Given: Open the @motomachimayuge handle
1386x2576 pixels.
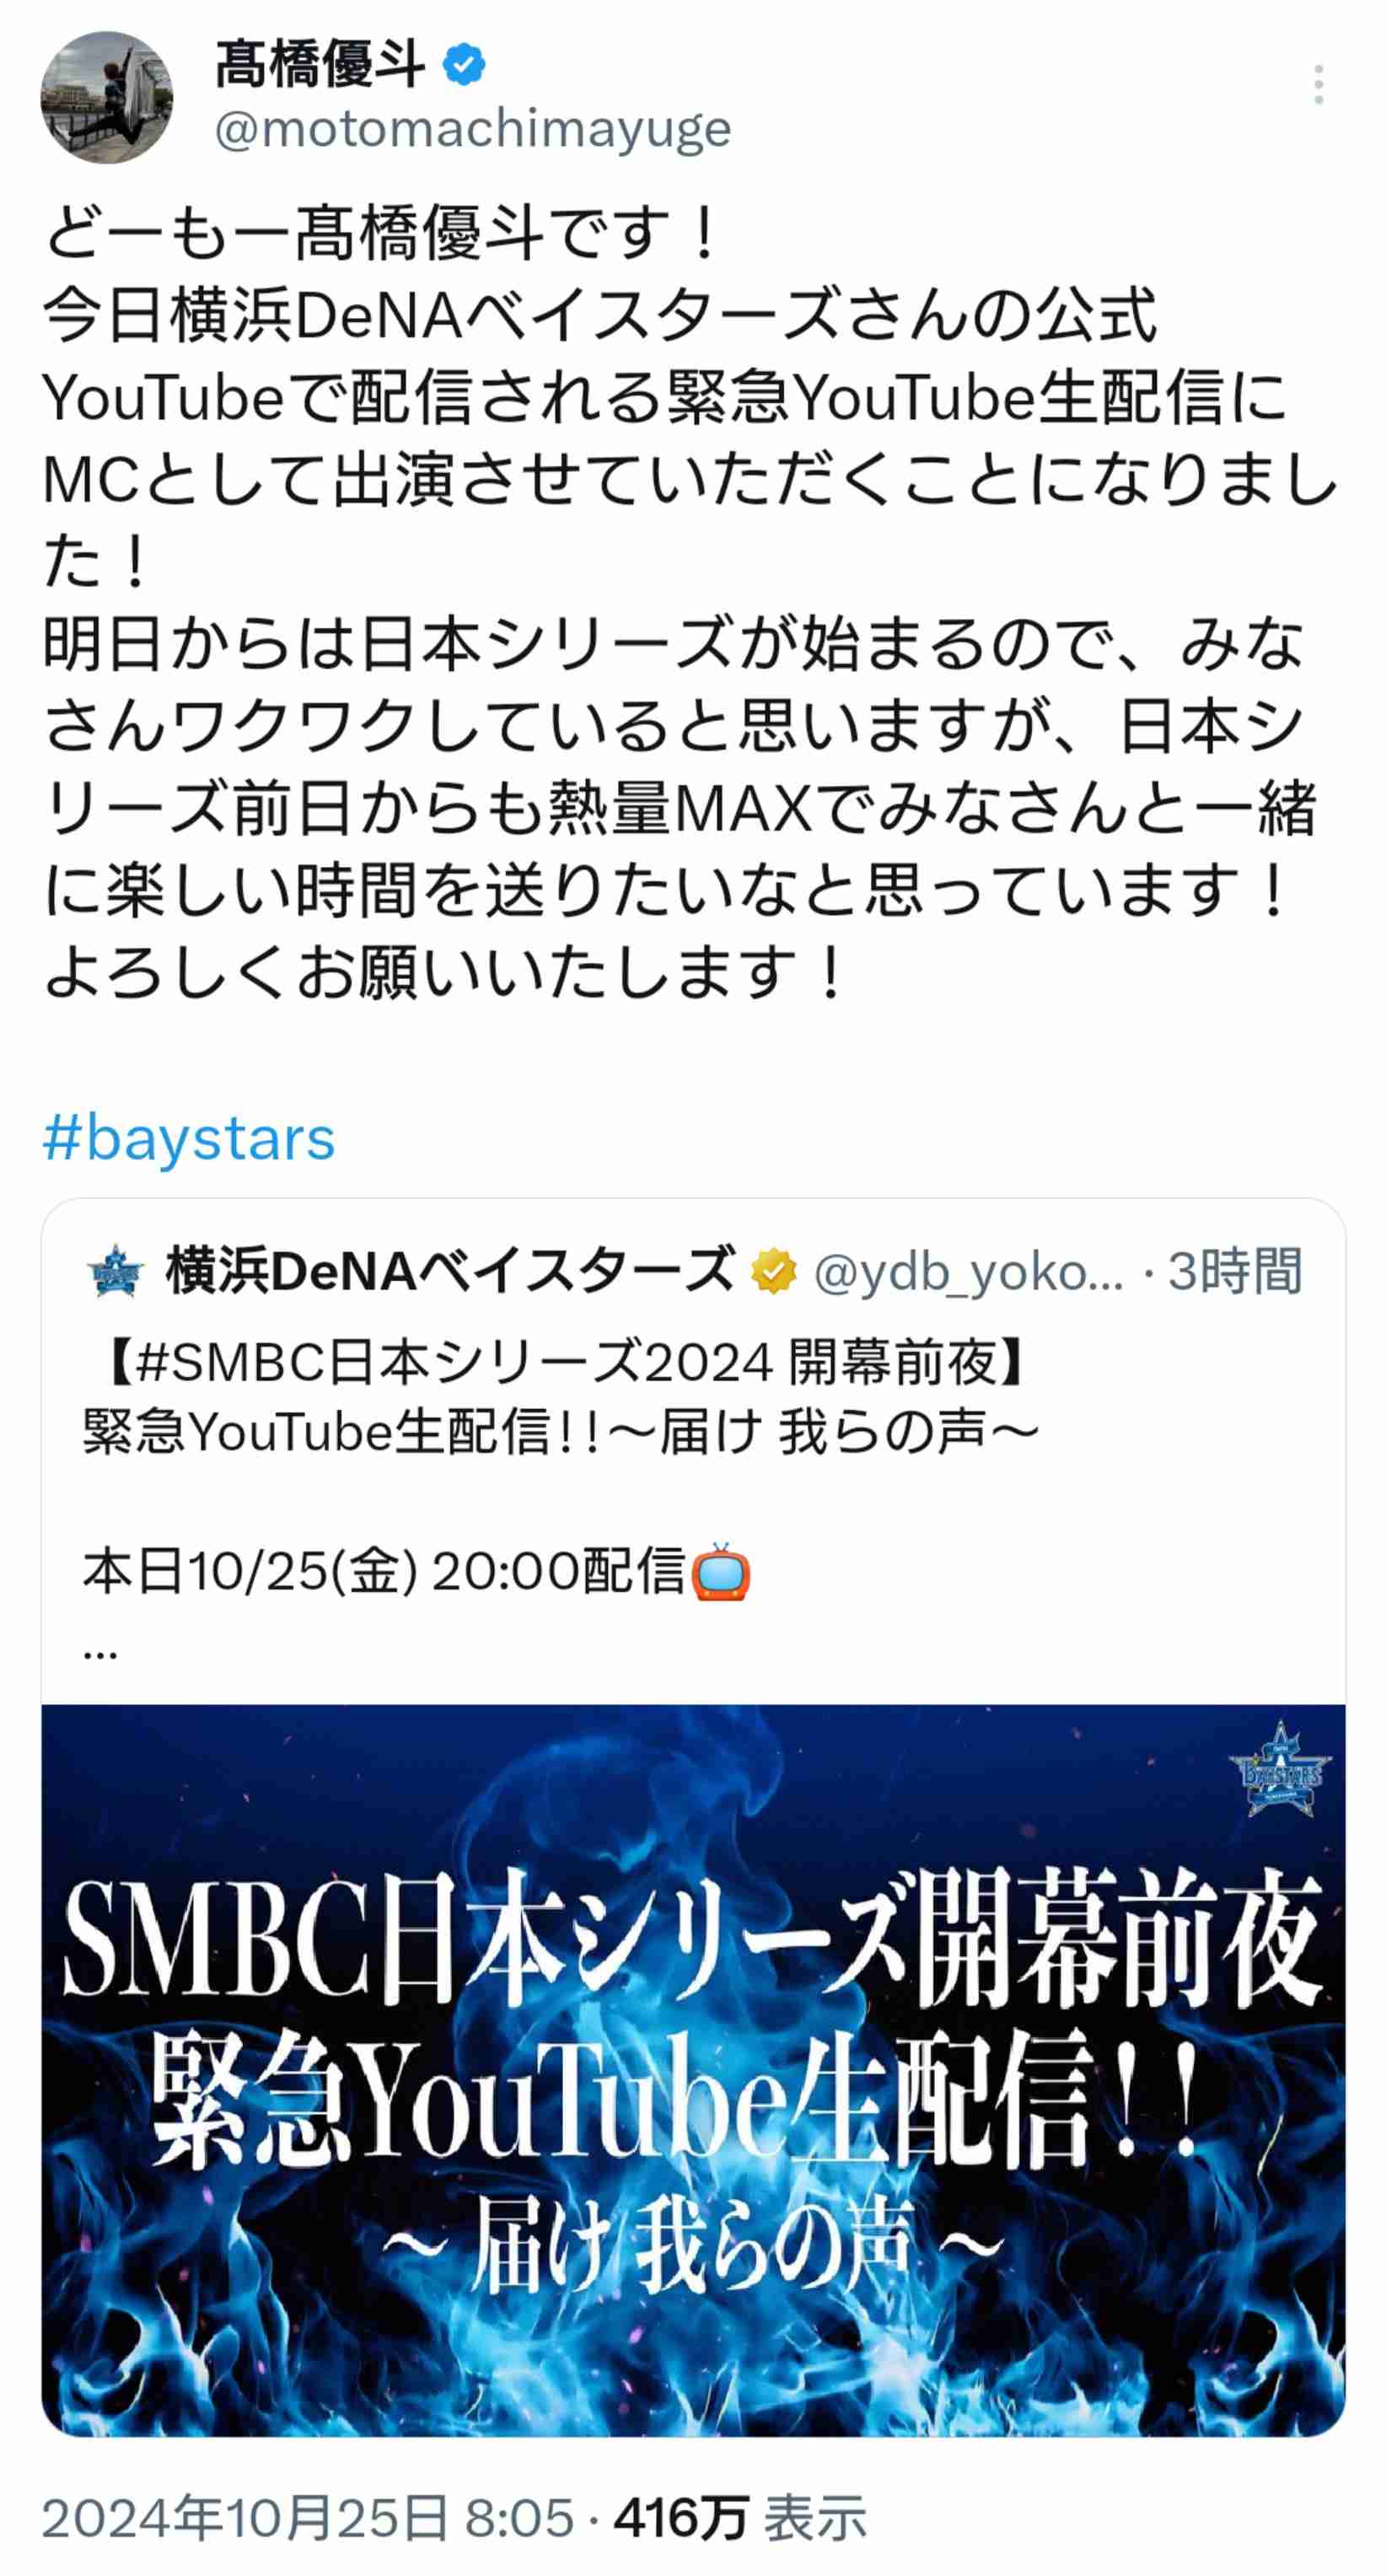Looking at the screenshot, I should tap(473, 130).
